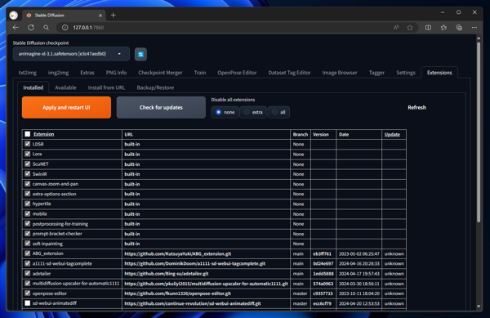
Task: Select the Install from URL sub-tab
Action: tap(106, 87)
